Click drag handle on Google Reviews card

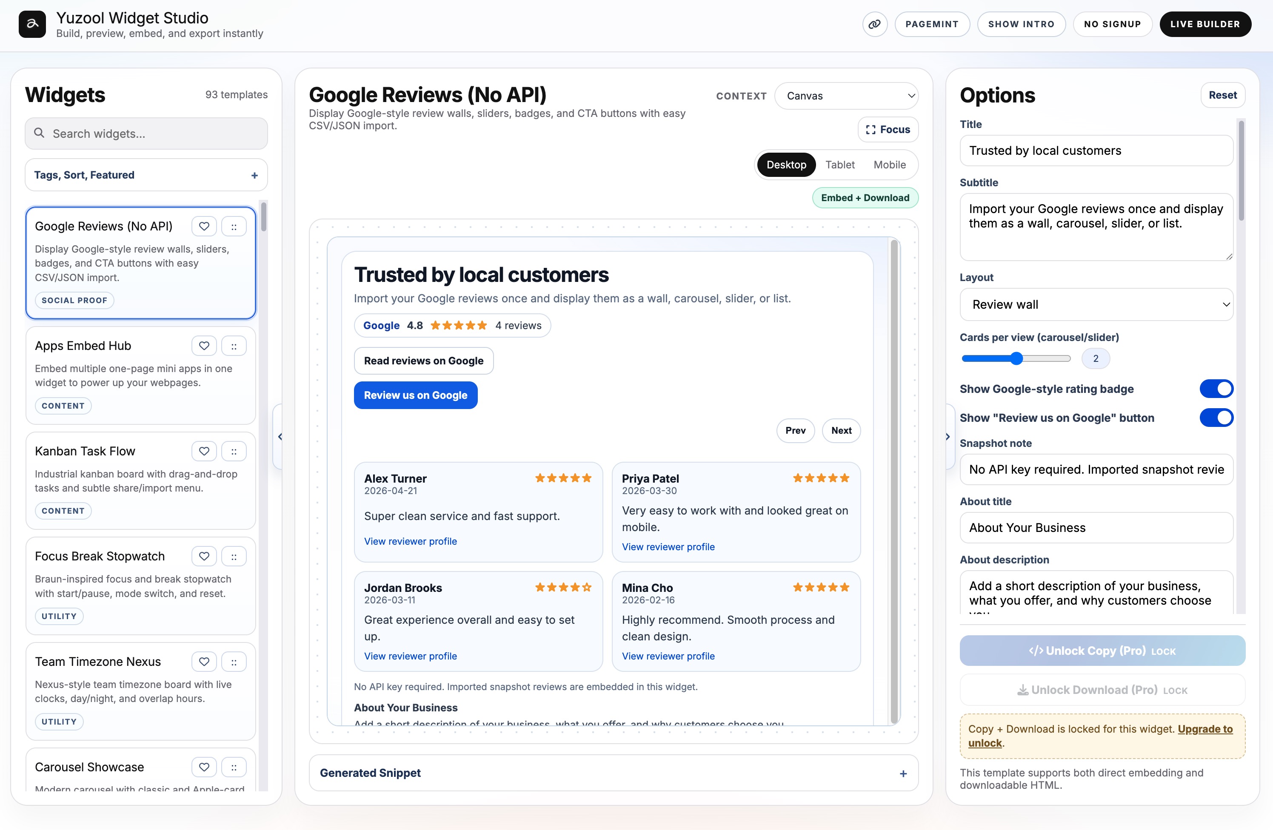click(x=234, y=226)
